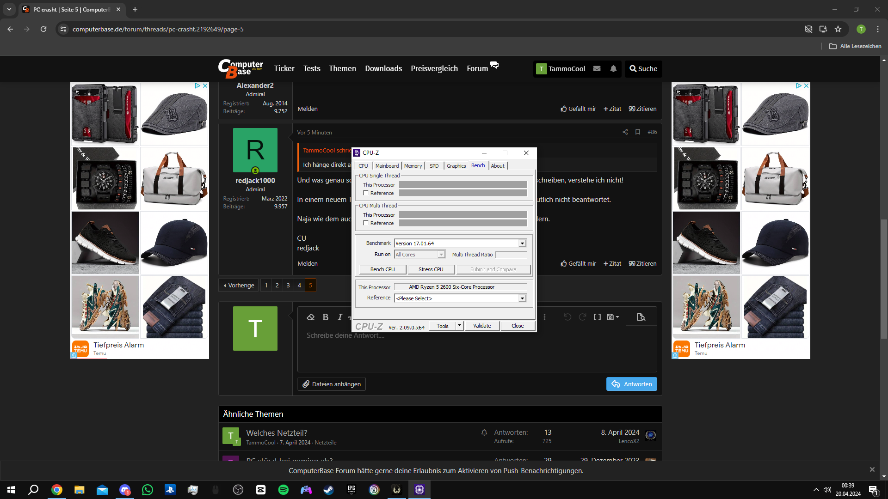Screen dimensions: 888x499
Task: Open Discord from the taskbar
Action: (x=125, y=490)
